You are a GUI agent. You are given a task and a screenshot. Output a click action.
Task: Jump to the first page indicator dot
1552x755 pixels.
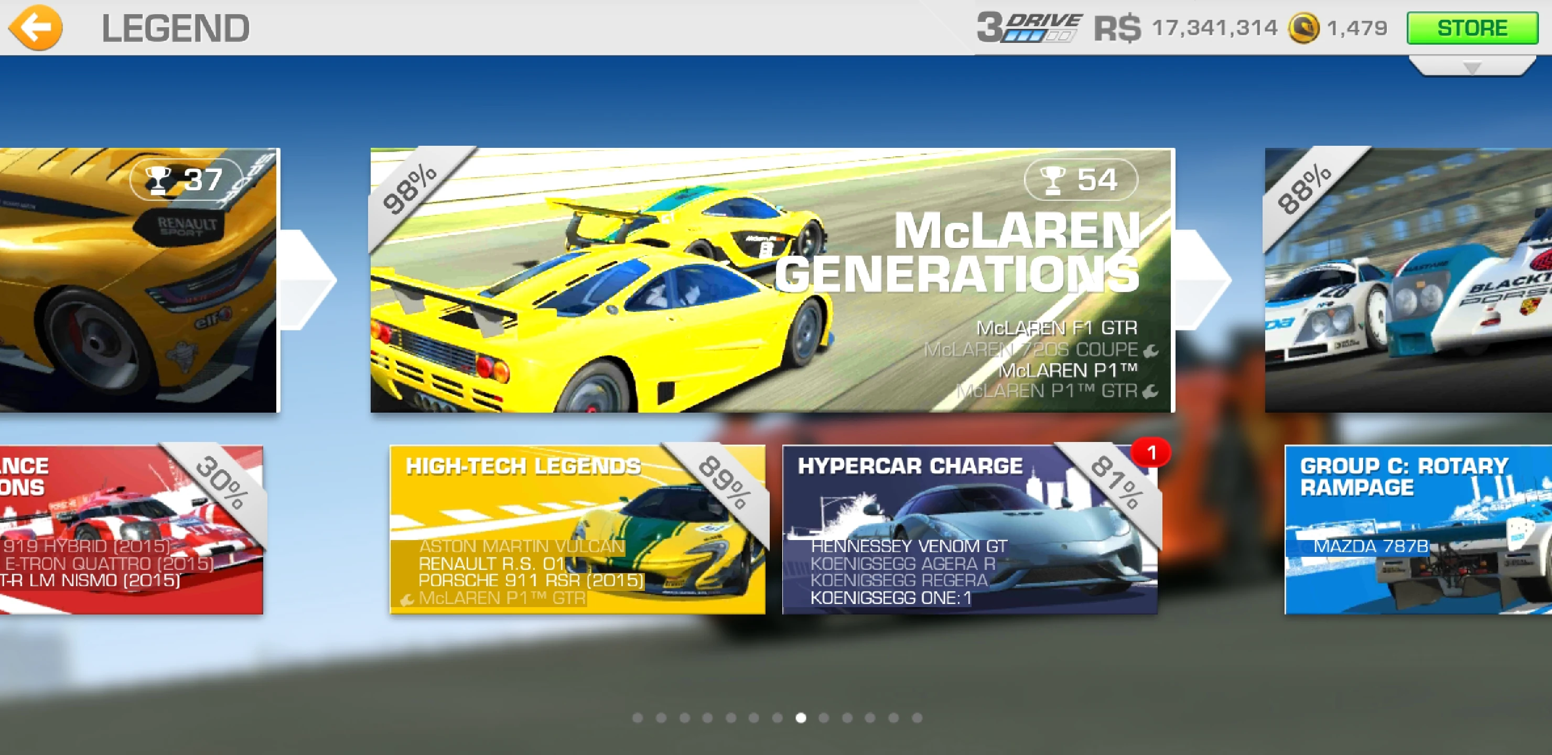[638, 718]
